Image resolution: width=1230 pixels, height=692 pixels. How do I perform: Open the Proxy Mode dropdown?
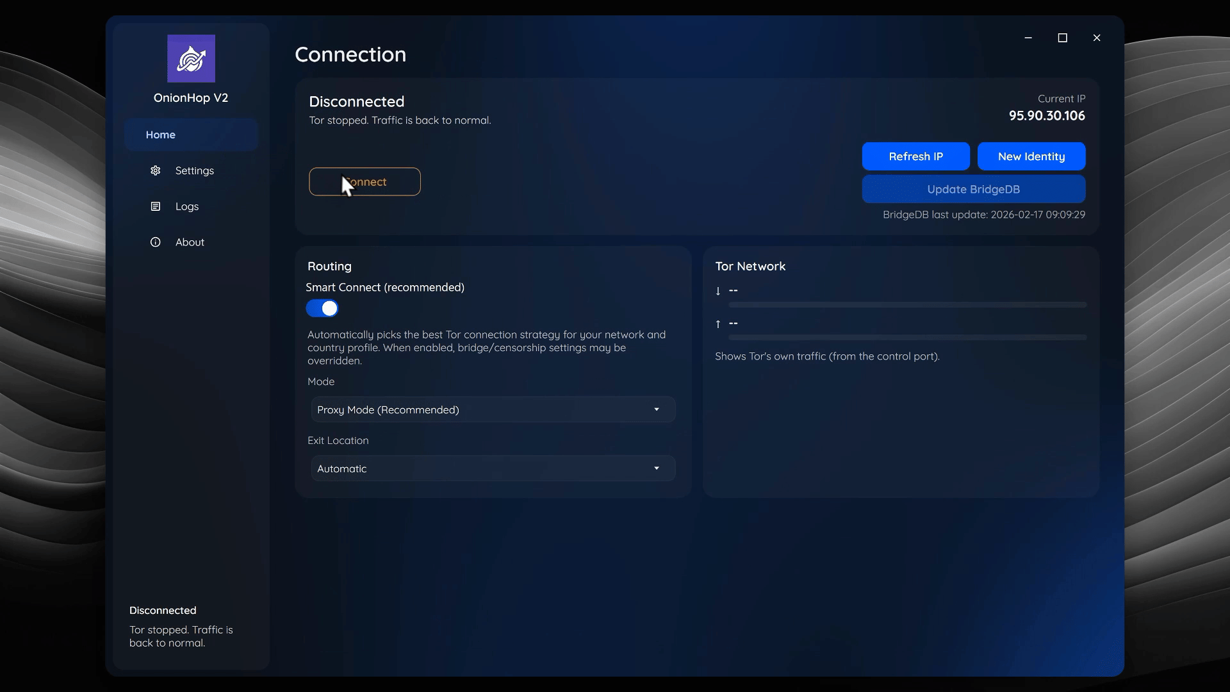[x=492, y=409]
